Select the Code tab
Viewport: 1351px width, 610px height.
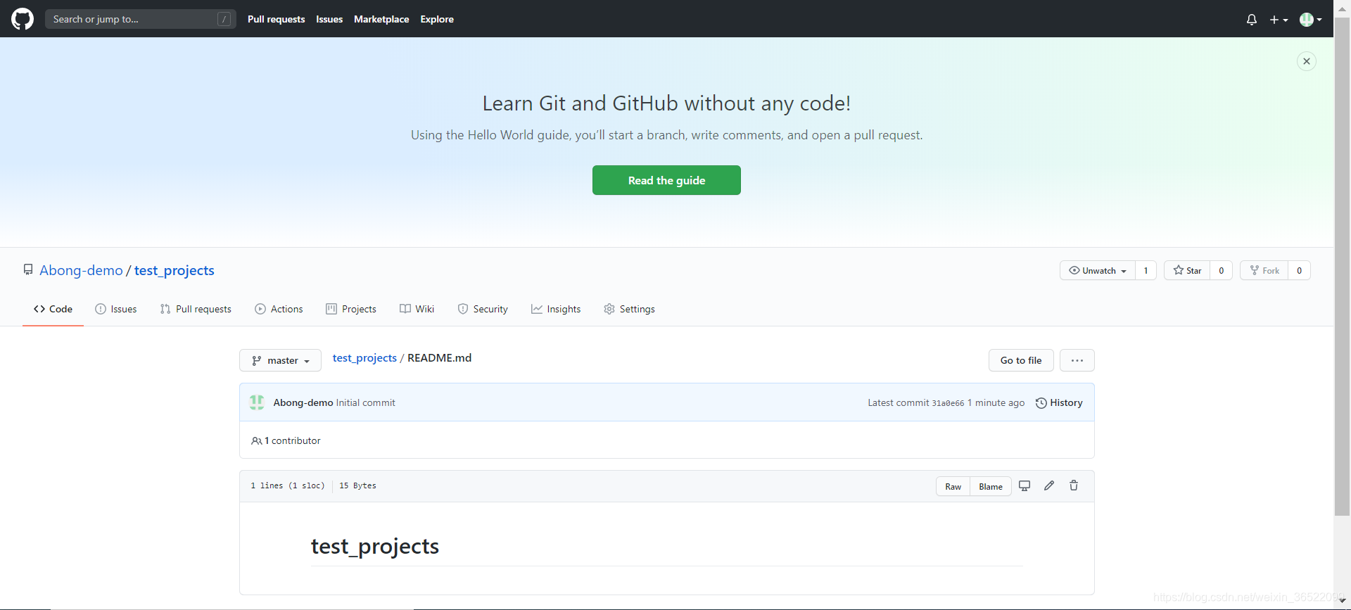53,309
